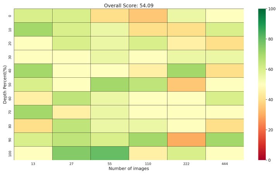Screen dimensions: 279x174
Task: Select the cell at depth 100, 27 images
Action: click(x=71, y=153)
